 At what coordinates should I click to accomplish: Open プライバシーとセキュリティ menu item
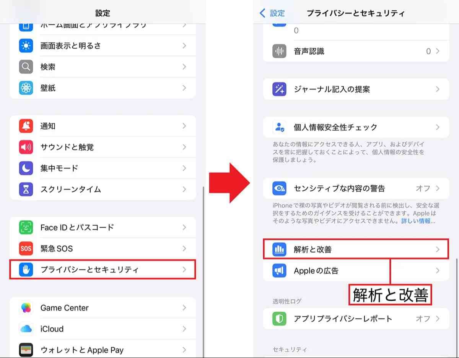(x=103, y=269)
